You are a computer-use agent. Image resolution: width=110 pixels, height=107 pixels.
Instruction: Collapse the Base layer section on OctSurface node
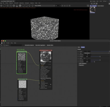click(40, 63)
